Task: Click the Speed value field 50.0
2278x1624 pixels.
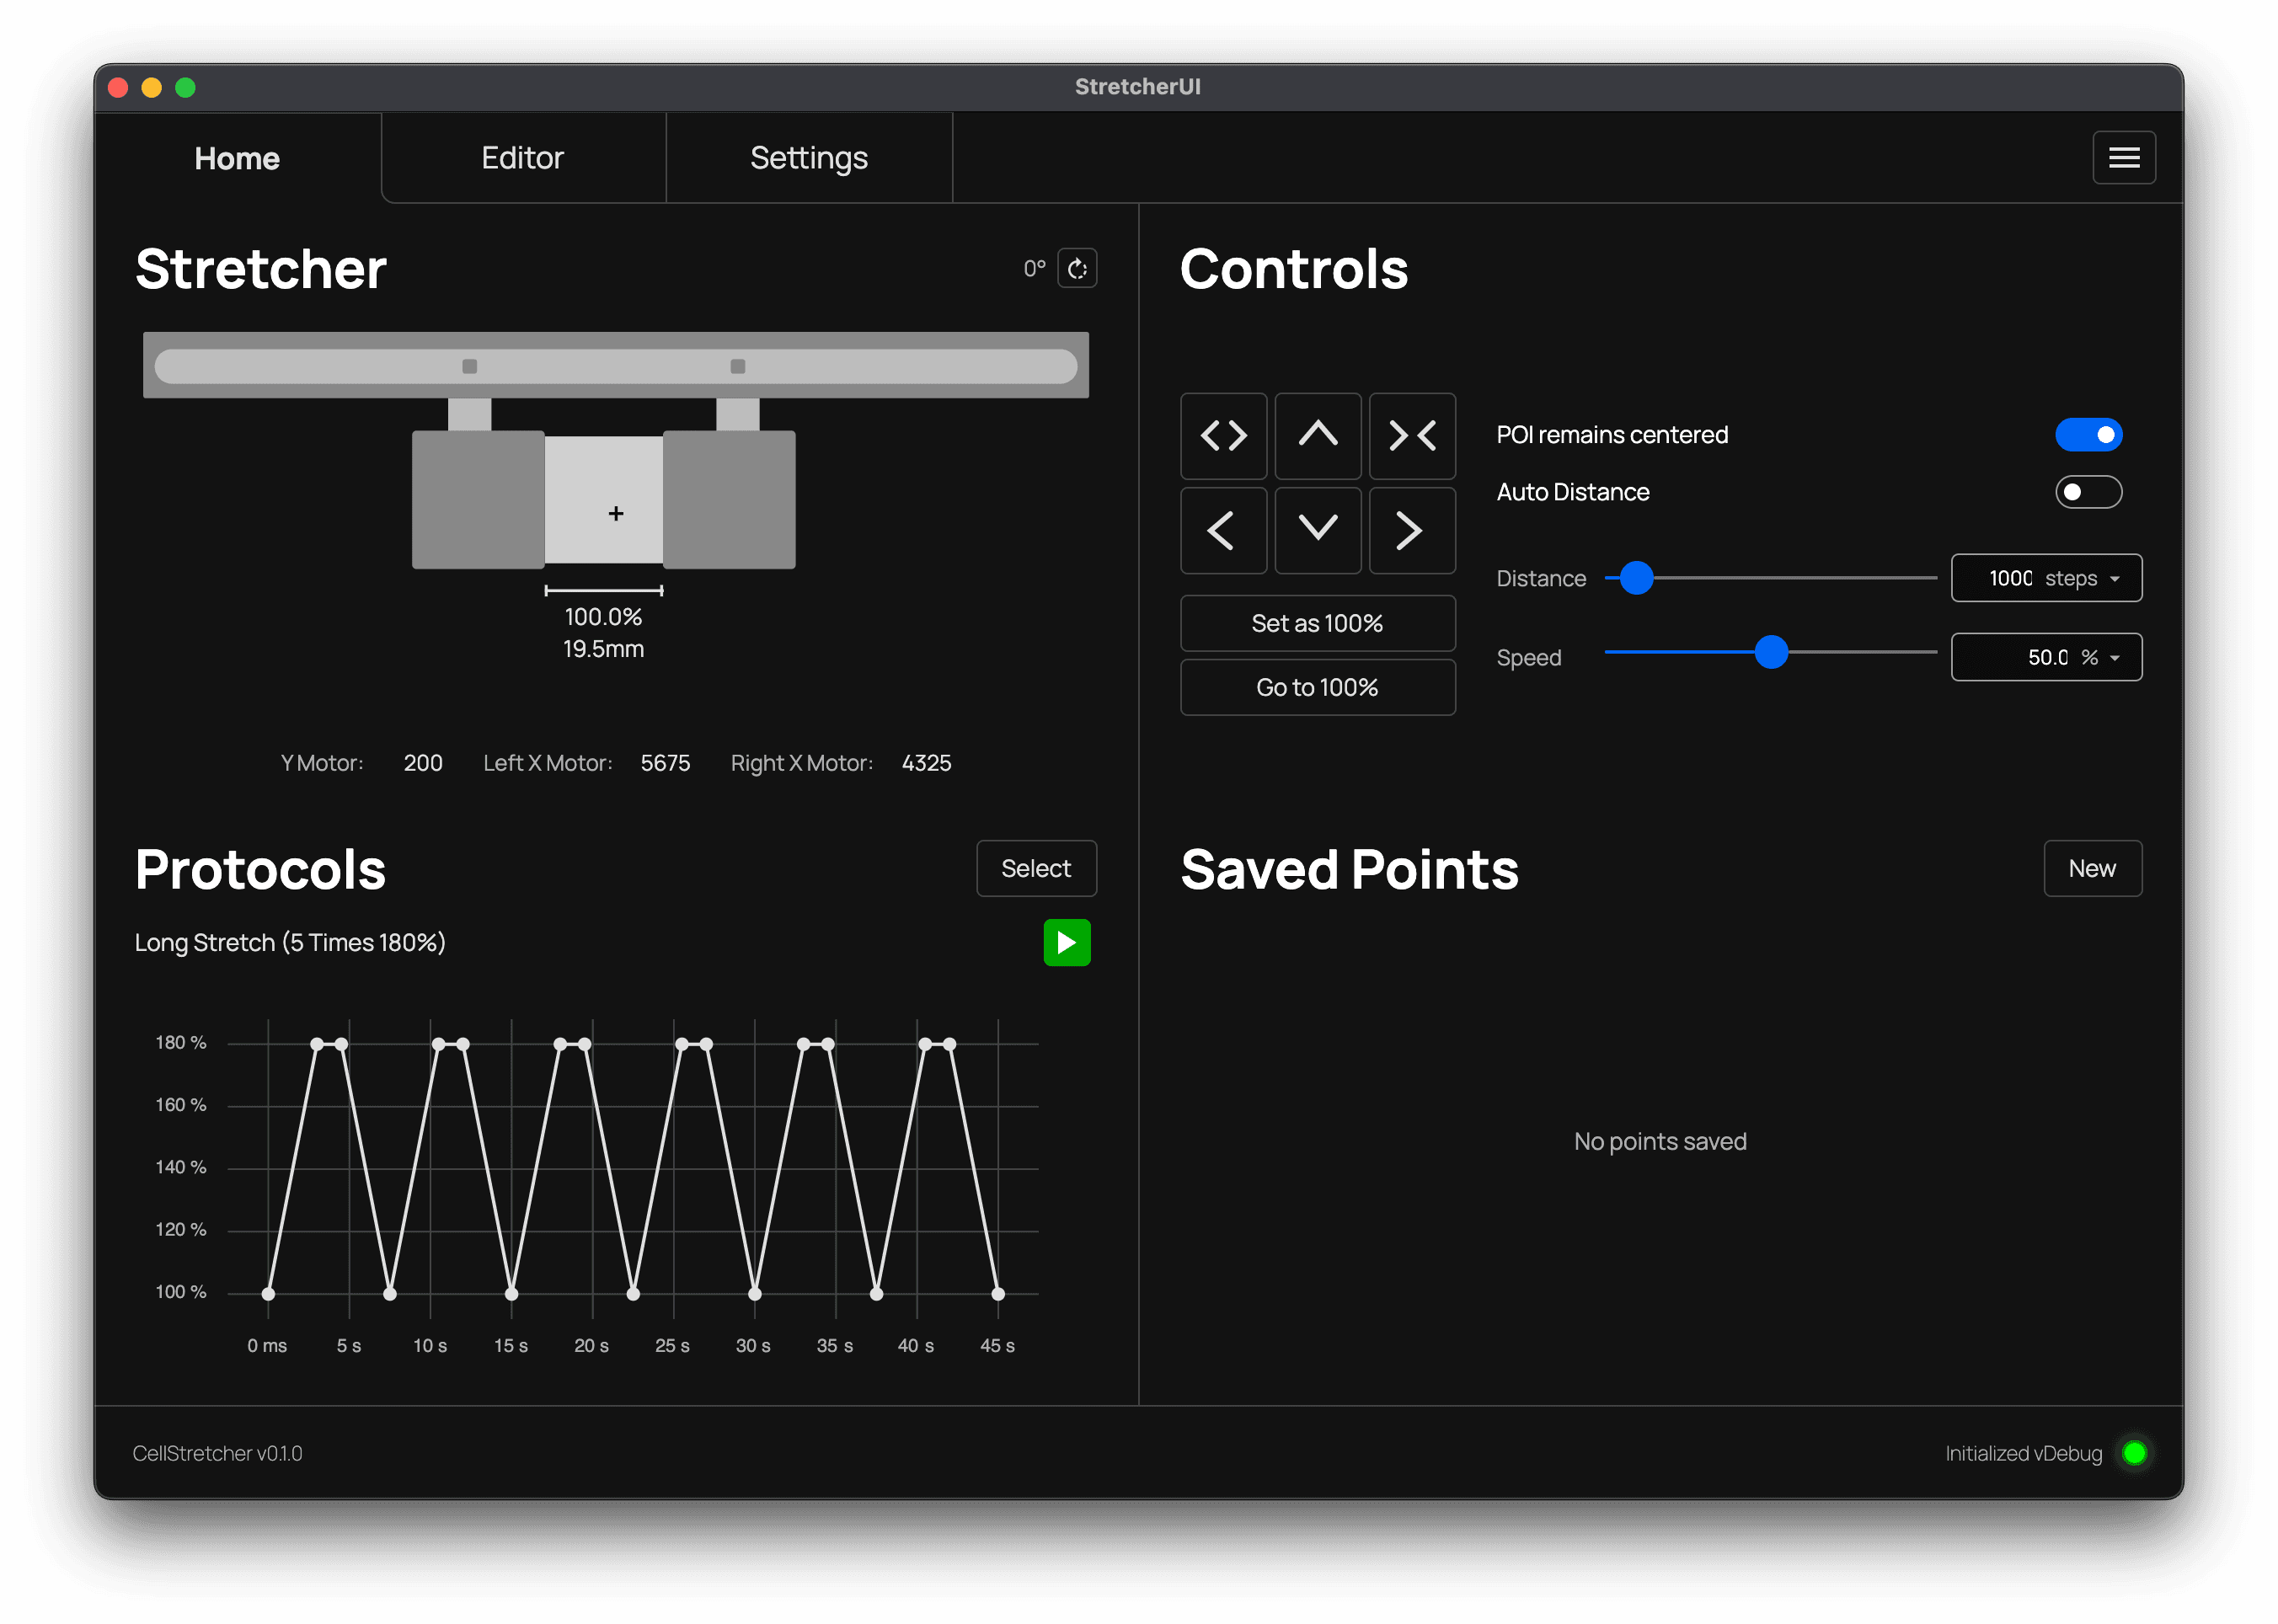Action: click(x=2046, y=657)
